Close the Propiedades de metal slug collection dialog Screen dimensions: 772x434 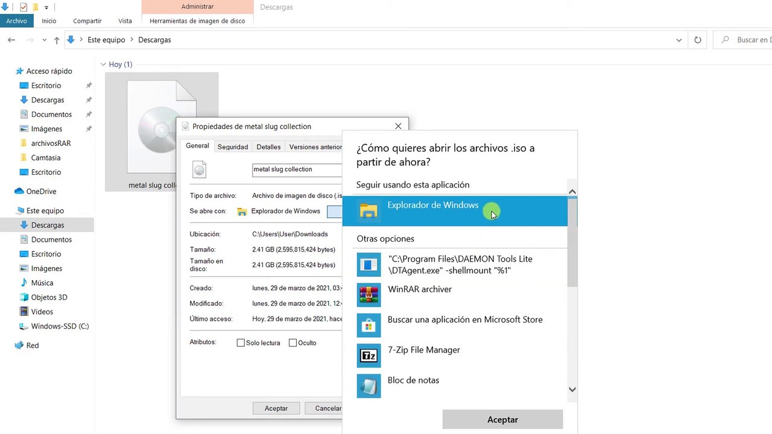[x=398, y=127]
